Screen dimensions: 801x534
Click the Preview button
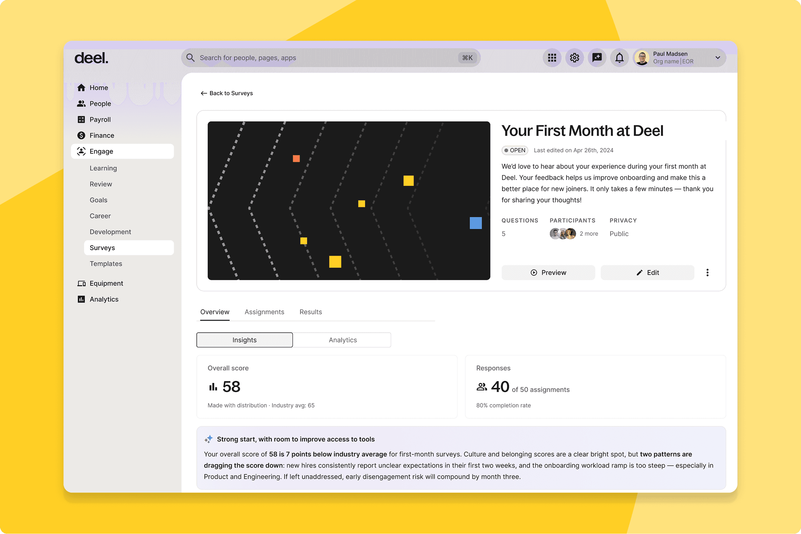coord(548,272)
